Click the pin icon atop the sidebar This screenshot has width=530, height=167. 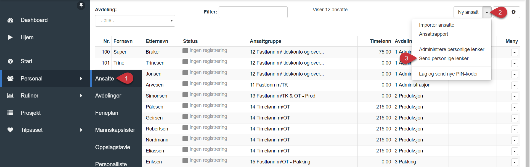point(81,5)
